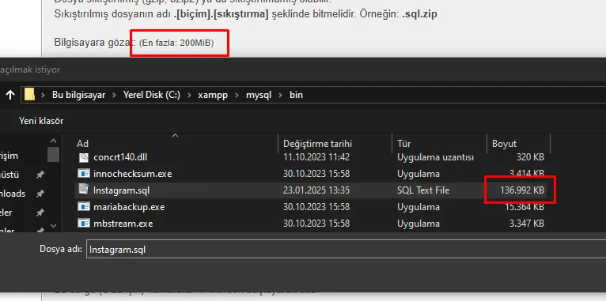Select the mbstream.exe file icon
This screenshot has height=301, width=606.
coord(84,224)
